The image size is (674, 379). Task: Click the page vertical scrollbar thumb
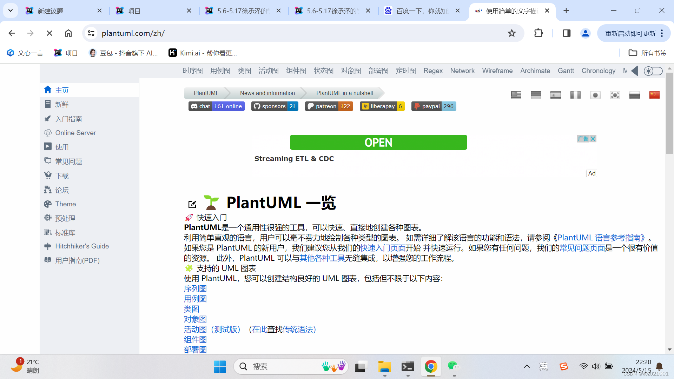[669, 112]
